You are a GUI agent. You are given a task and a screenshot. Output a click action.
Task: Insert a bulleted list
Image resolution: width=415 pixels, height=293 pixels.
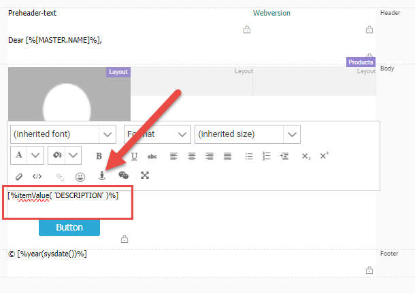coord(249,156)
